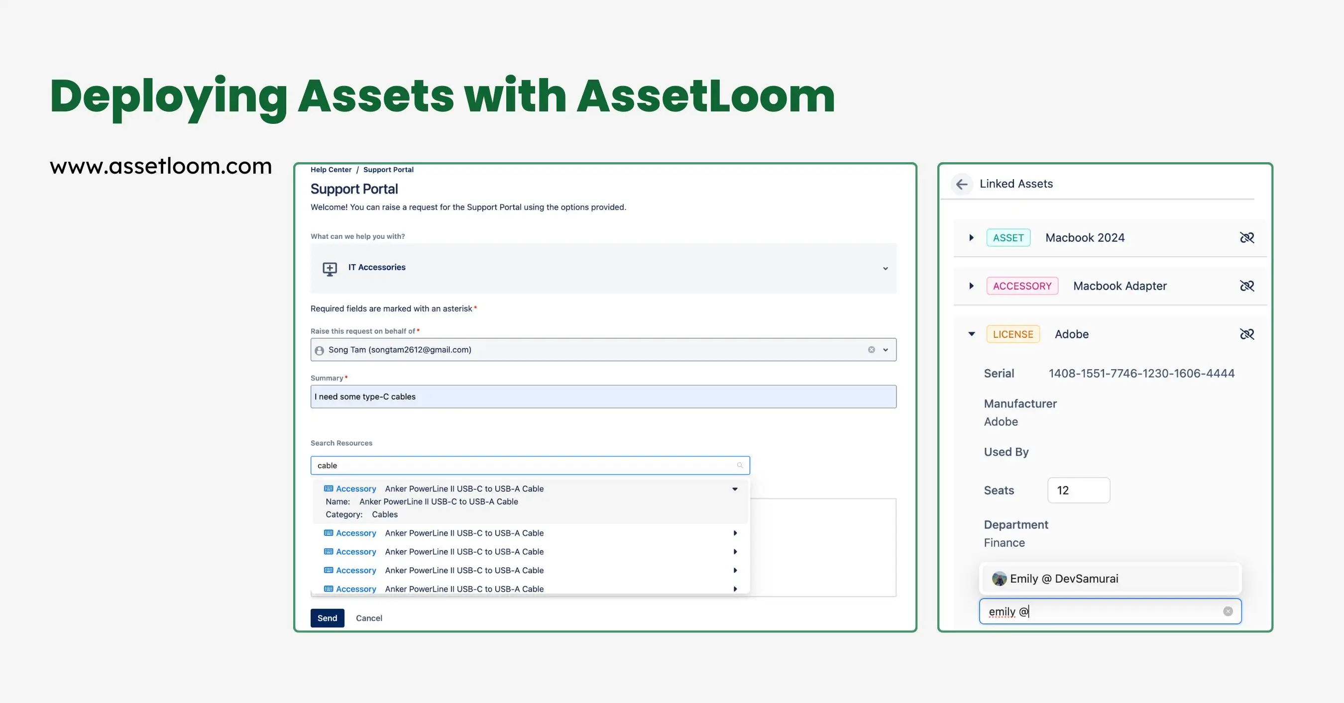The width and height of the screenshot is (1344, 703).
Task: Unlink the Macbook 2024 asset
Action: tap(1246, 238)
